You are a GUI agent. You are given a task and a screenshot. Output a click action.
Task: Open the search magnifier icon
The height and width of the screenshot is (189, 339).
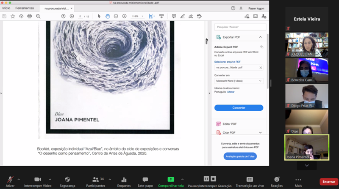[x=38, y=16]
